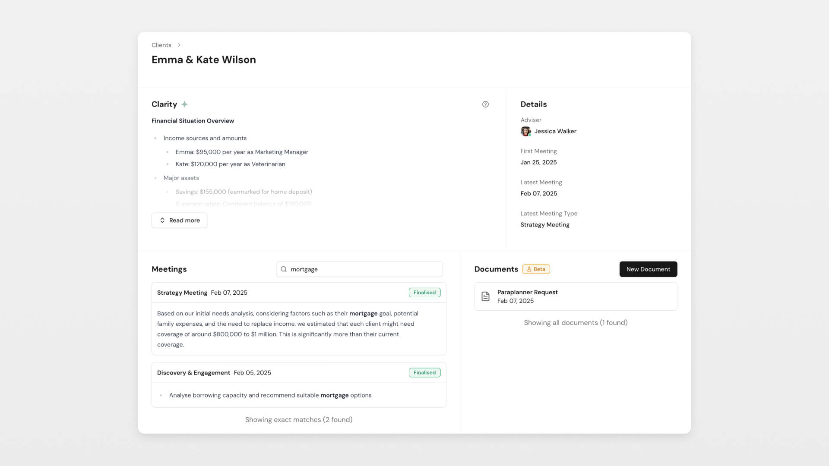The width and height of the screenshot is (829, 466).
Task: Toggle the Finalised badge on Strategy Meeting
Action: [x=424, y=292]
